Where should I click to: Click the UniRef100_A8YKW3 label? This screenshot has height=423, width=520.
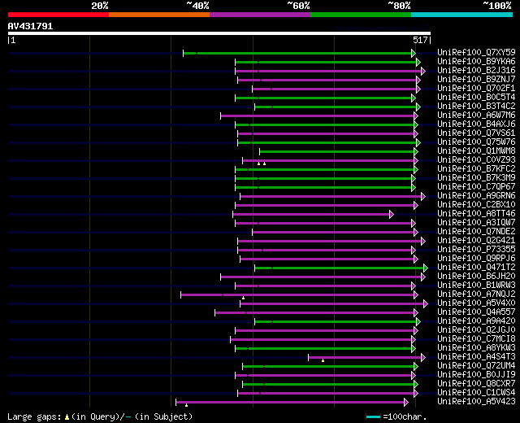476,348
